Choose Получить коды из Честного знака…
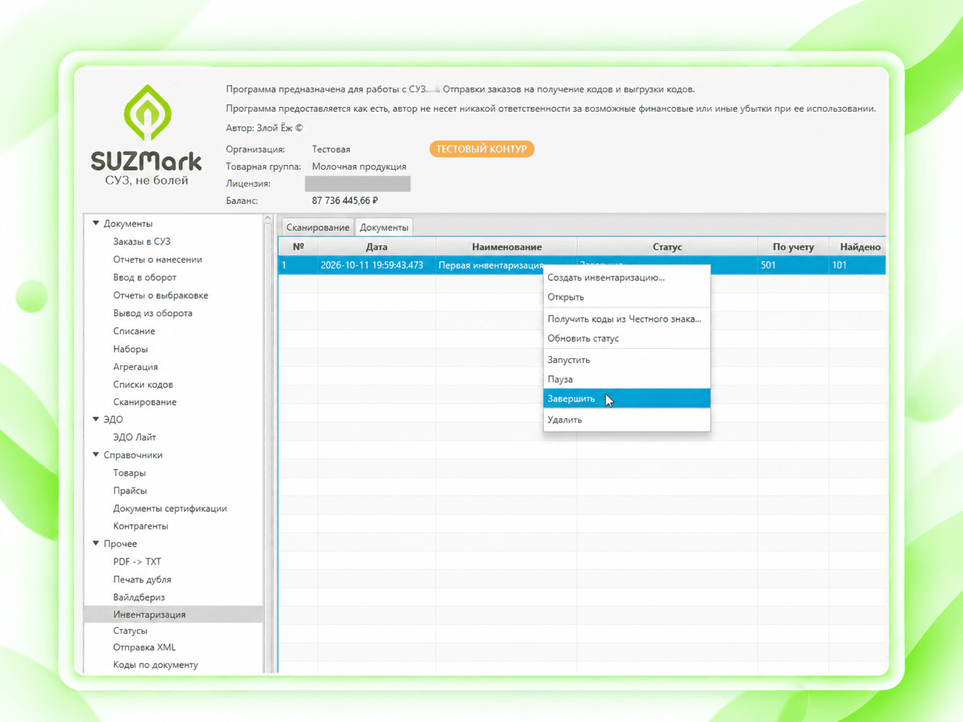 pyautogui.click(x=626, y=319)
